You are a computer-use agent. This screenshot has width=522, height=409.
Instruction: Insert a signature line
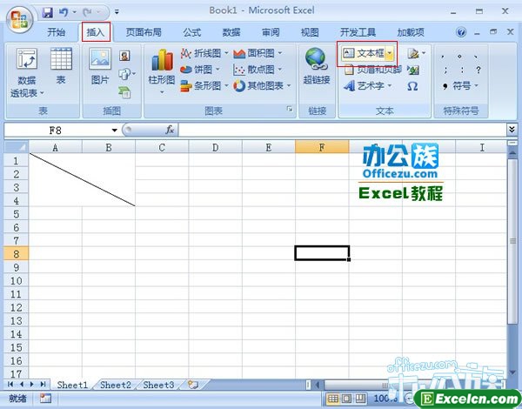point(416,53)
